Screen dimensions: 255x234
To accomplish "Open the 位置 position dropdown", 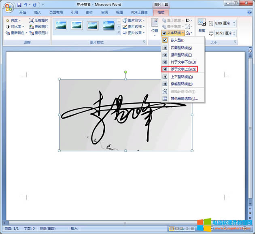I will click(x=155, y=27).
